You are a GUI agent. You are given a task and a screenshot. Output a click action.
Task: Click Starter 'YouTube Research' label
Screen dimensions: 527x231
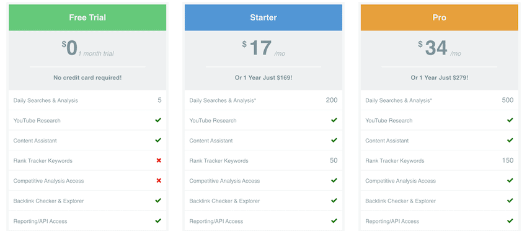coord(213,121)
